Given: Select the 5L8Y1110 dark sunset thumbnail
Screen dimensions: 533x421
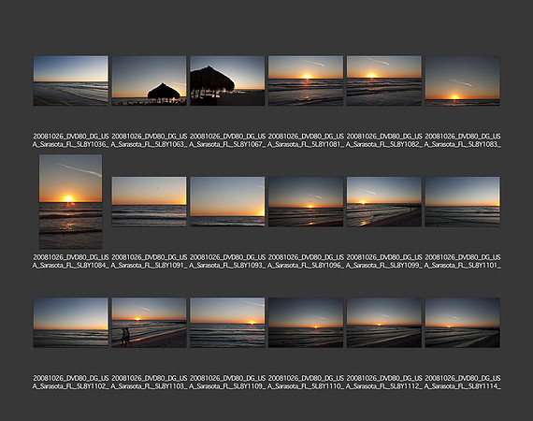Looking at the screenshot, I should [306, 323].
